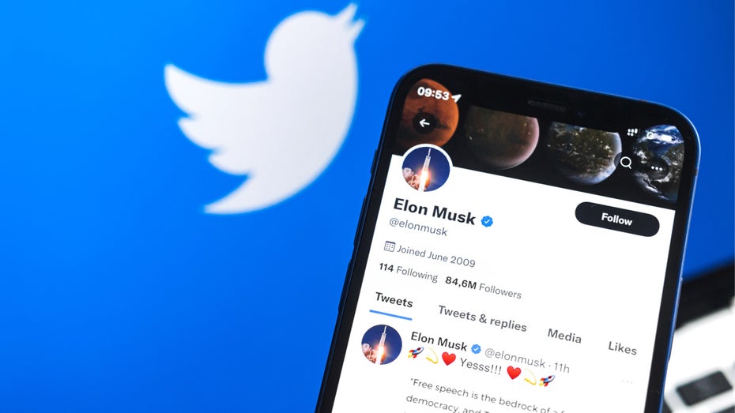Open the three-dot more options icon
The image size is (735, 413).
pos(656,168)
